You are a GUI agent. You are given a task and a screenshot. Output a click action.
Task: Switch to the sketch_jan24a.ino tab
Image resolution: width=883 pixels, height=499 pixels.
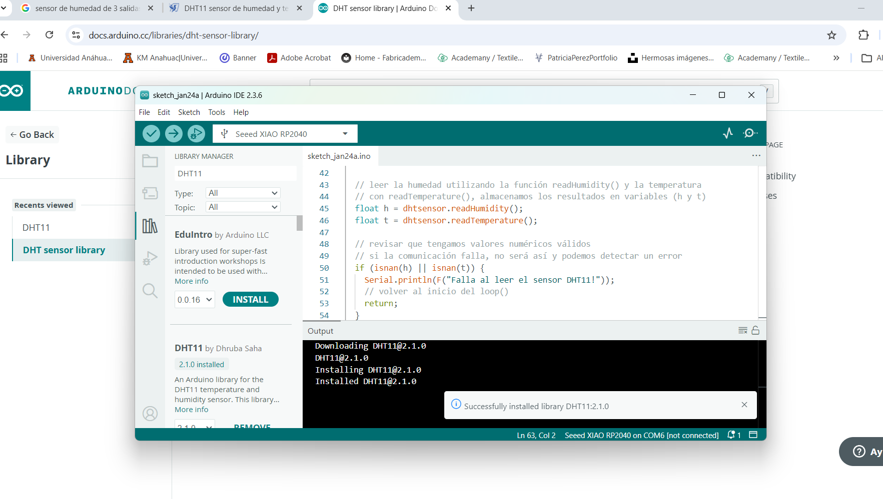click(x=339, y=156)
